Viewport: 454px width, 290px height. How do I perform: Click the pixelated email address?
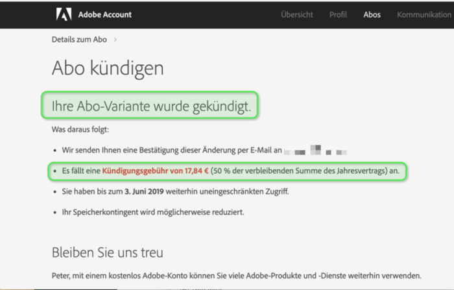315,150
